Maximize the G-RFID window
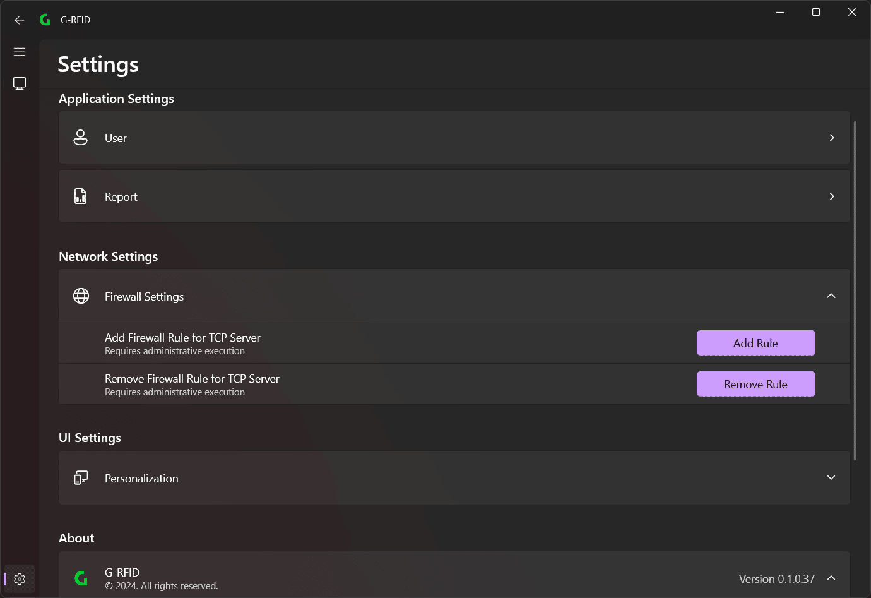871x598 pixels. (x=816, y=12)
